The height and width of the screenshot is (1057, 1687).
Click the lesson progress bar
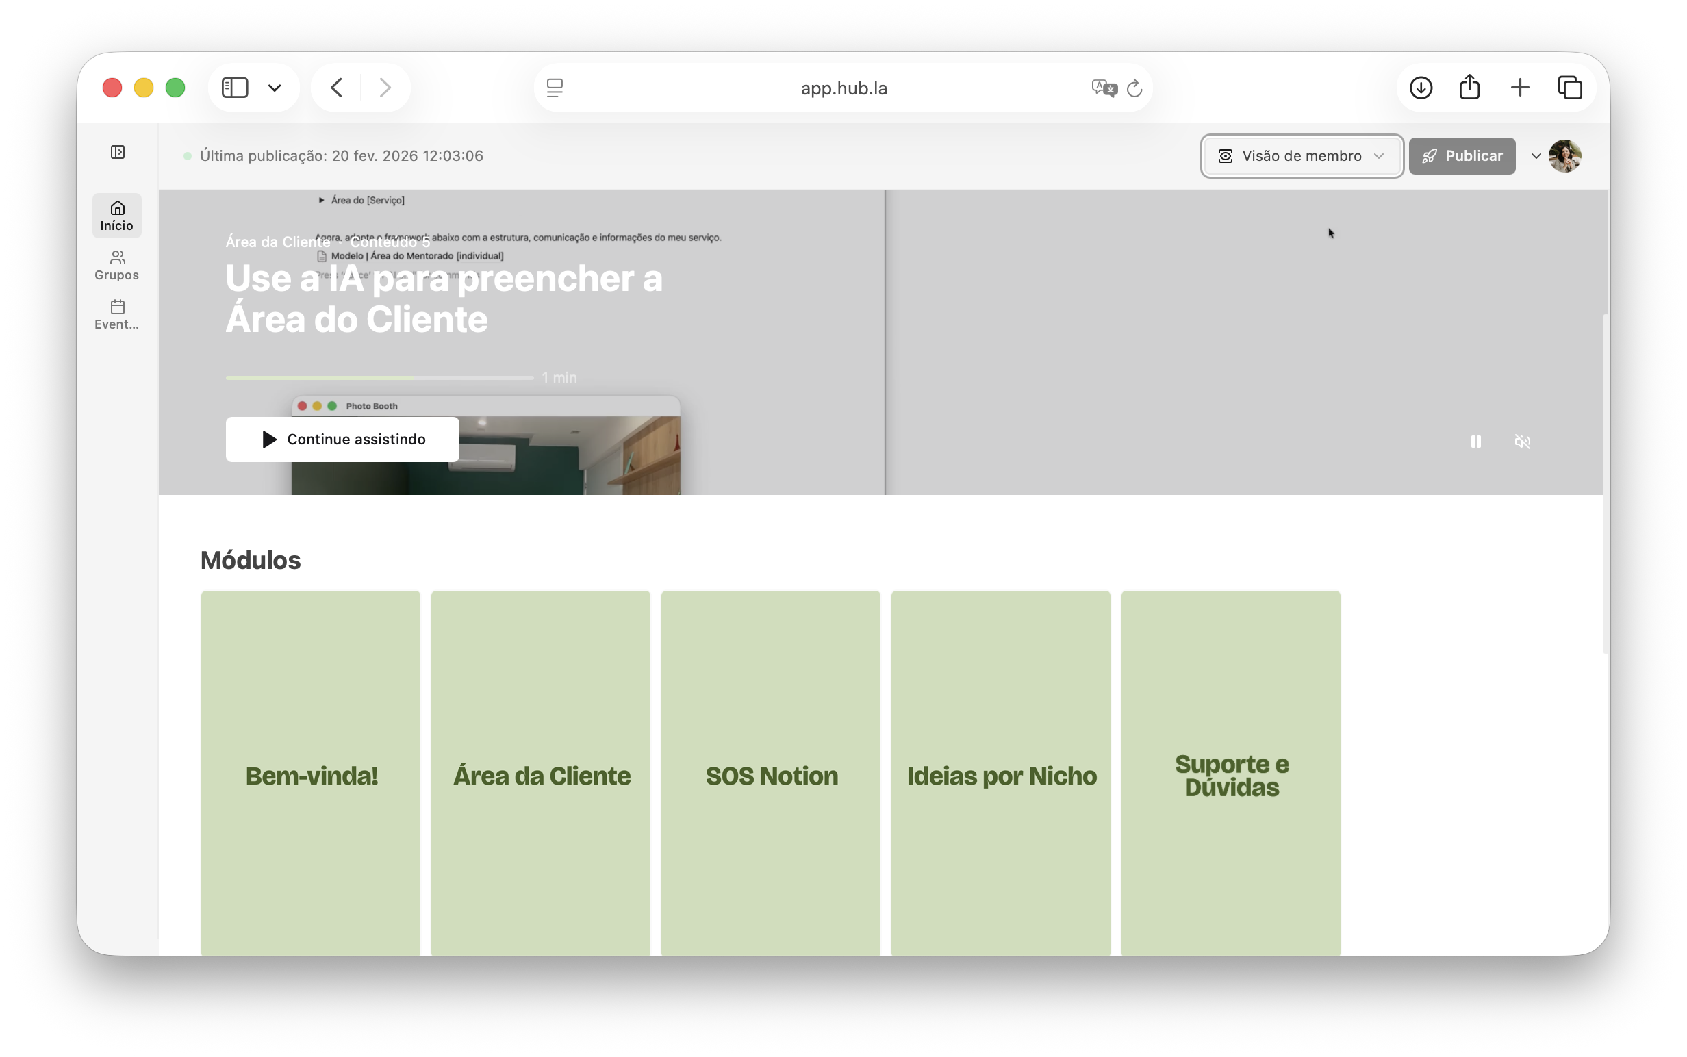tap(379, 377)
